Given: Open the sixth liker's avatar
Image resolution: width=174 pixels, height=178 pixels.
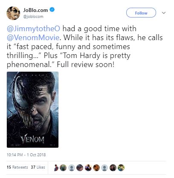Looking at the screenshot, I should click(96, 168).
